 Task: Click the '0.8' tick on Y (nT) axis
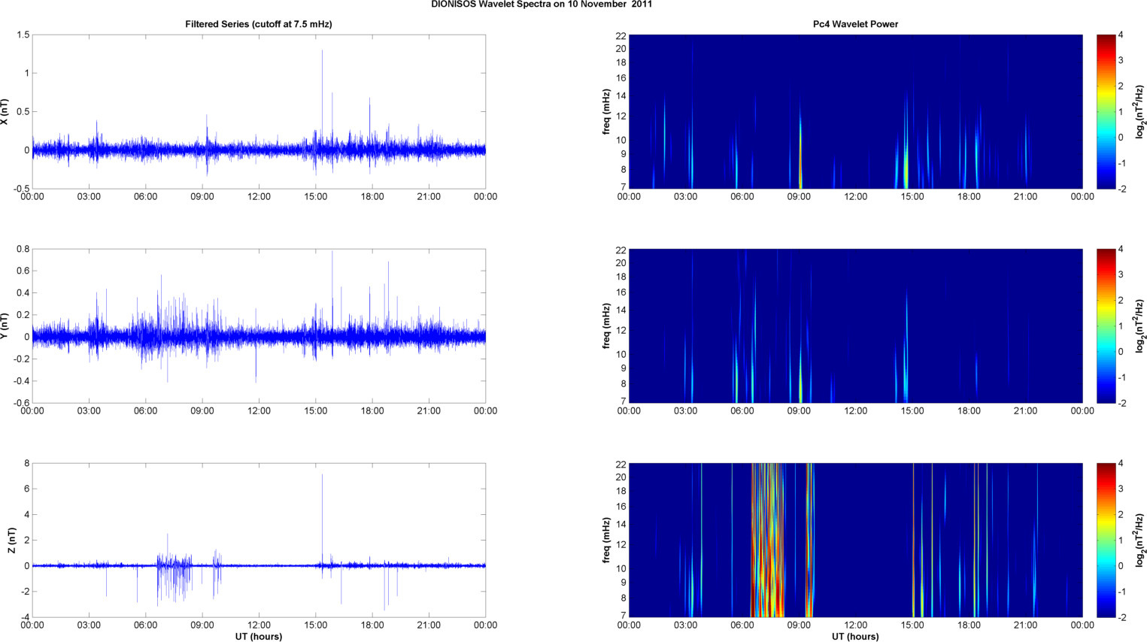(x=23, y=249)
